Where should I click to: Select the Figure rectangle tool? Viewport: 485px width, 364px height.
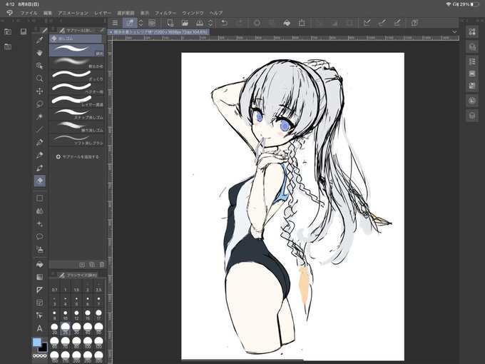tap(40, 198)
